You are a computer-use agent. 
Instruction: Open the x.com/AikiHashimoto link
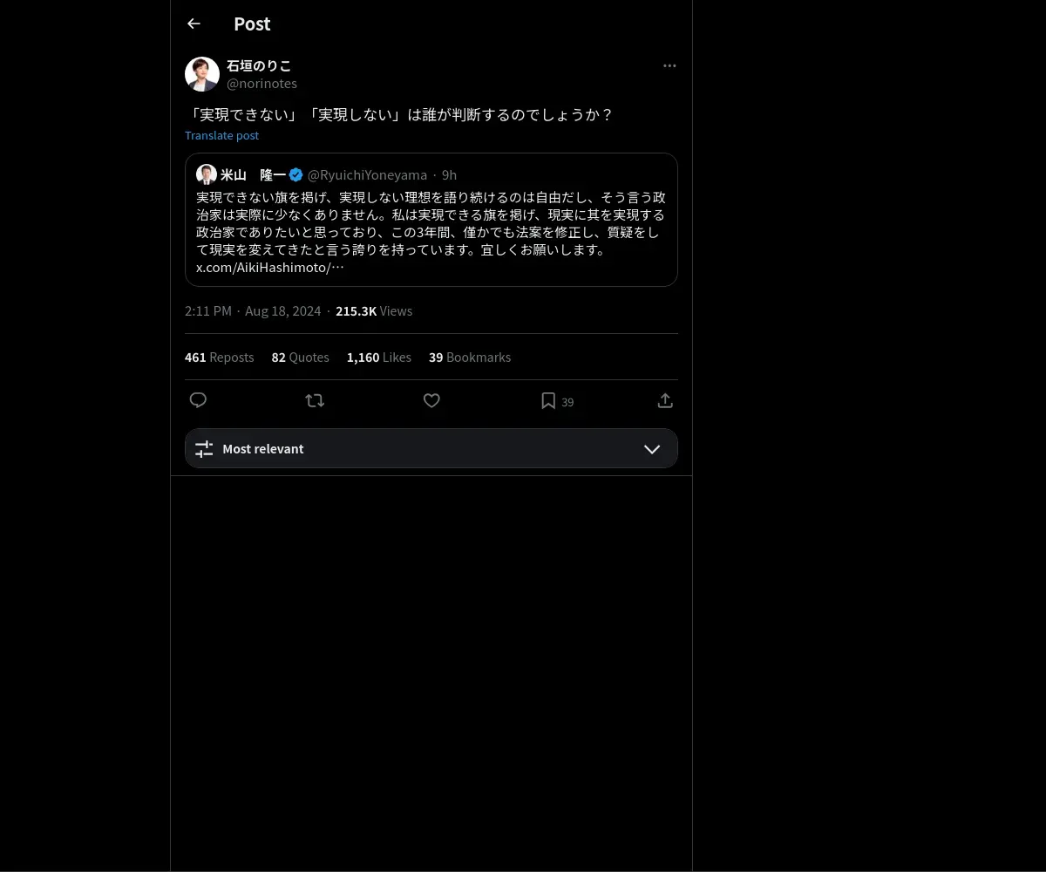click(270, 268)
